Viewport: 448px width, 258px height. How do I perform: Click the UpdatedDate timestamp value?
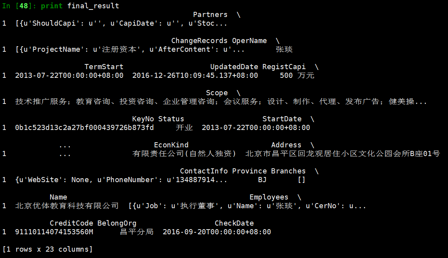tap(195, 75)
